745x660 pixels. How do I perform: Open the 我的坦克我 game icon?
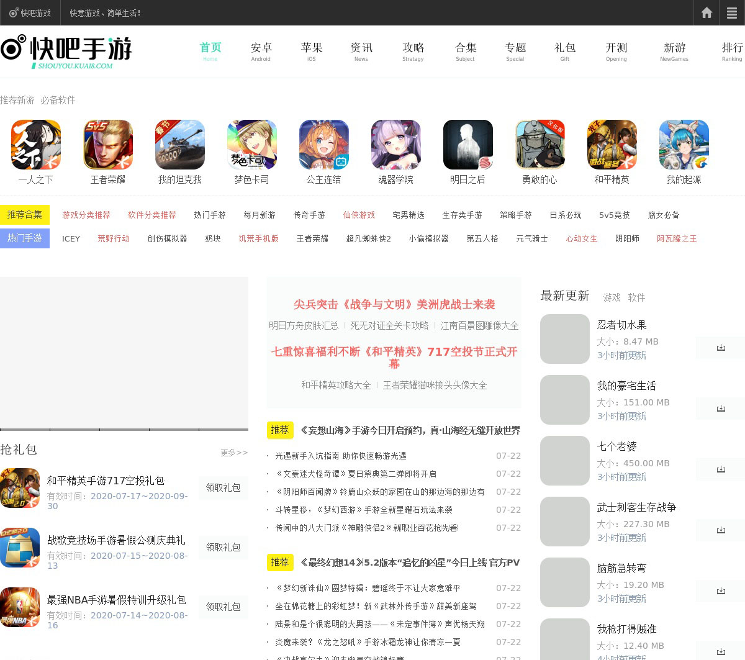[180, 145]
